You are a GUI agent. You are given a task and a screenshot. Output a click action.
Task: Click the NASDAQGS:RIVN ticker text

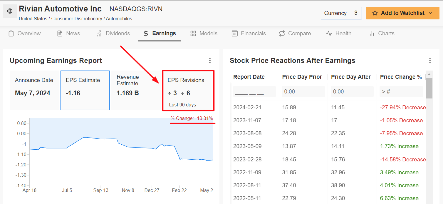136,9
